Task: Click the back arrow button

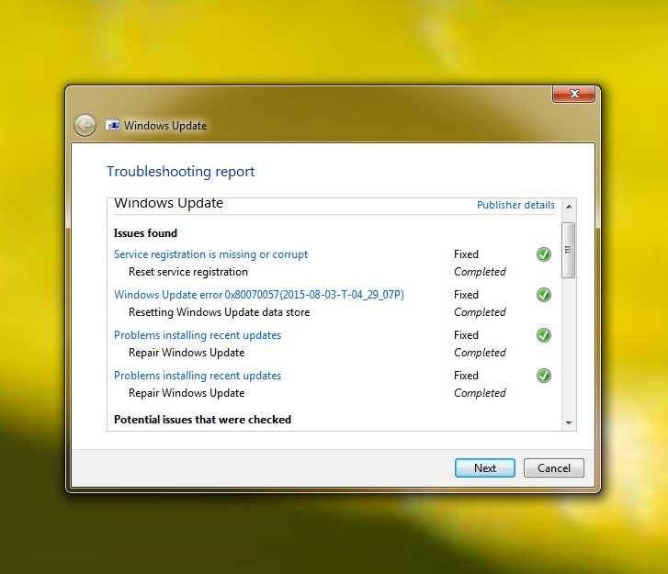Action: [85, 126]
